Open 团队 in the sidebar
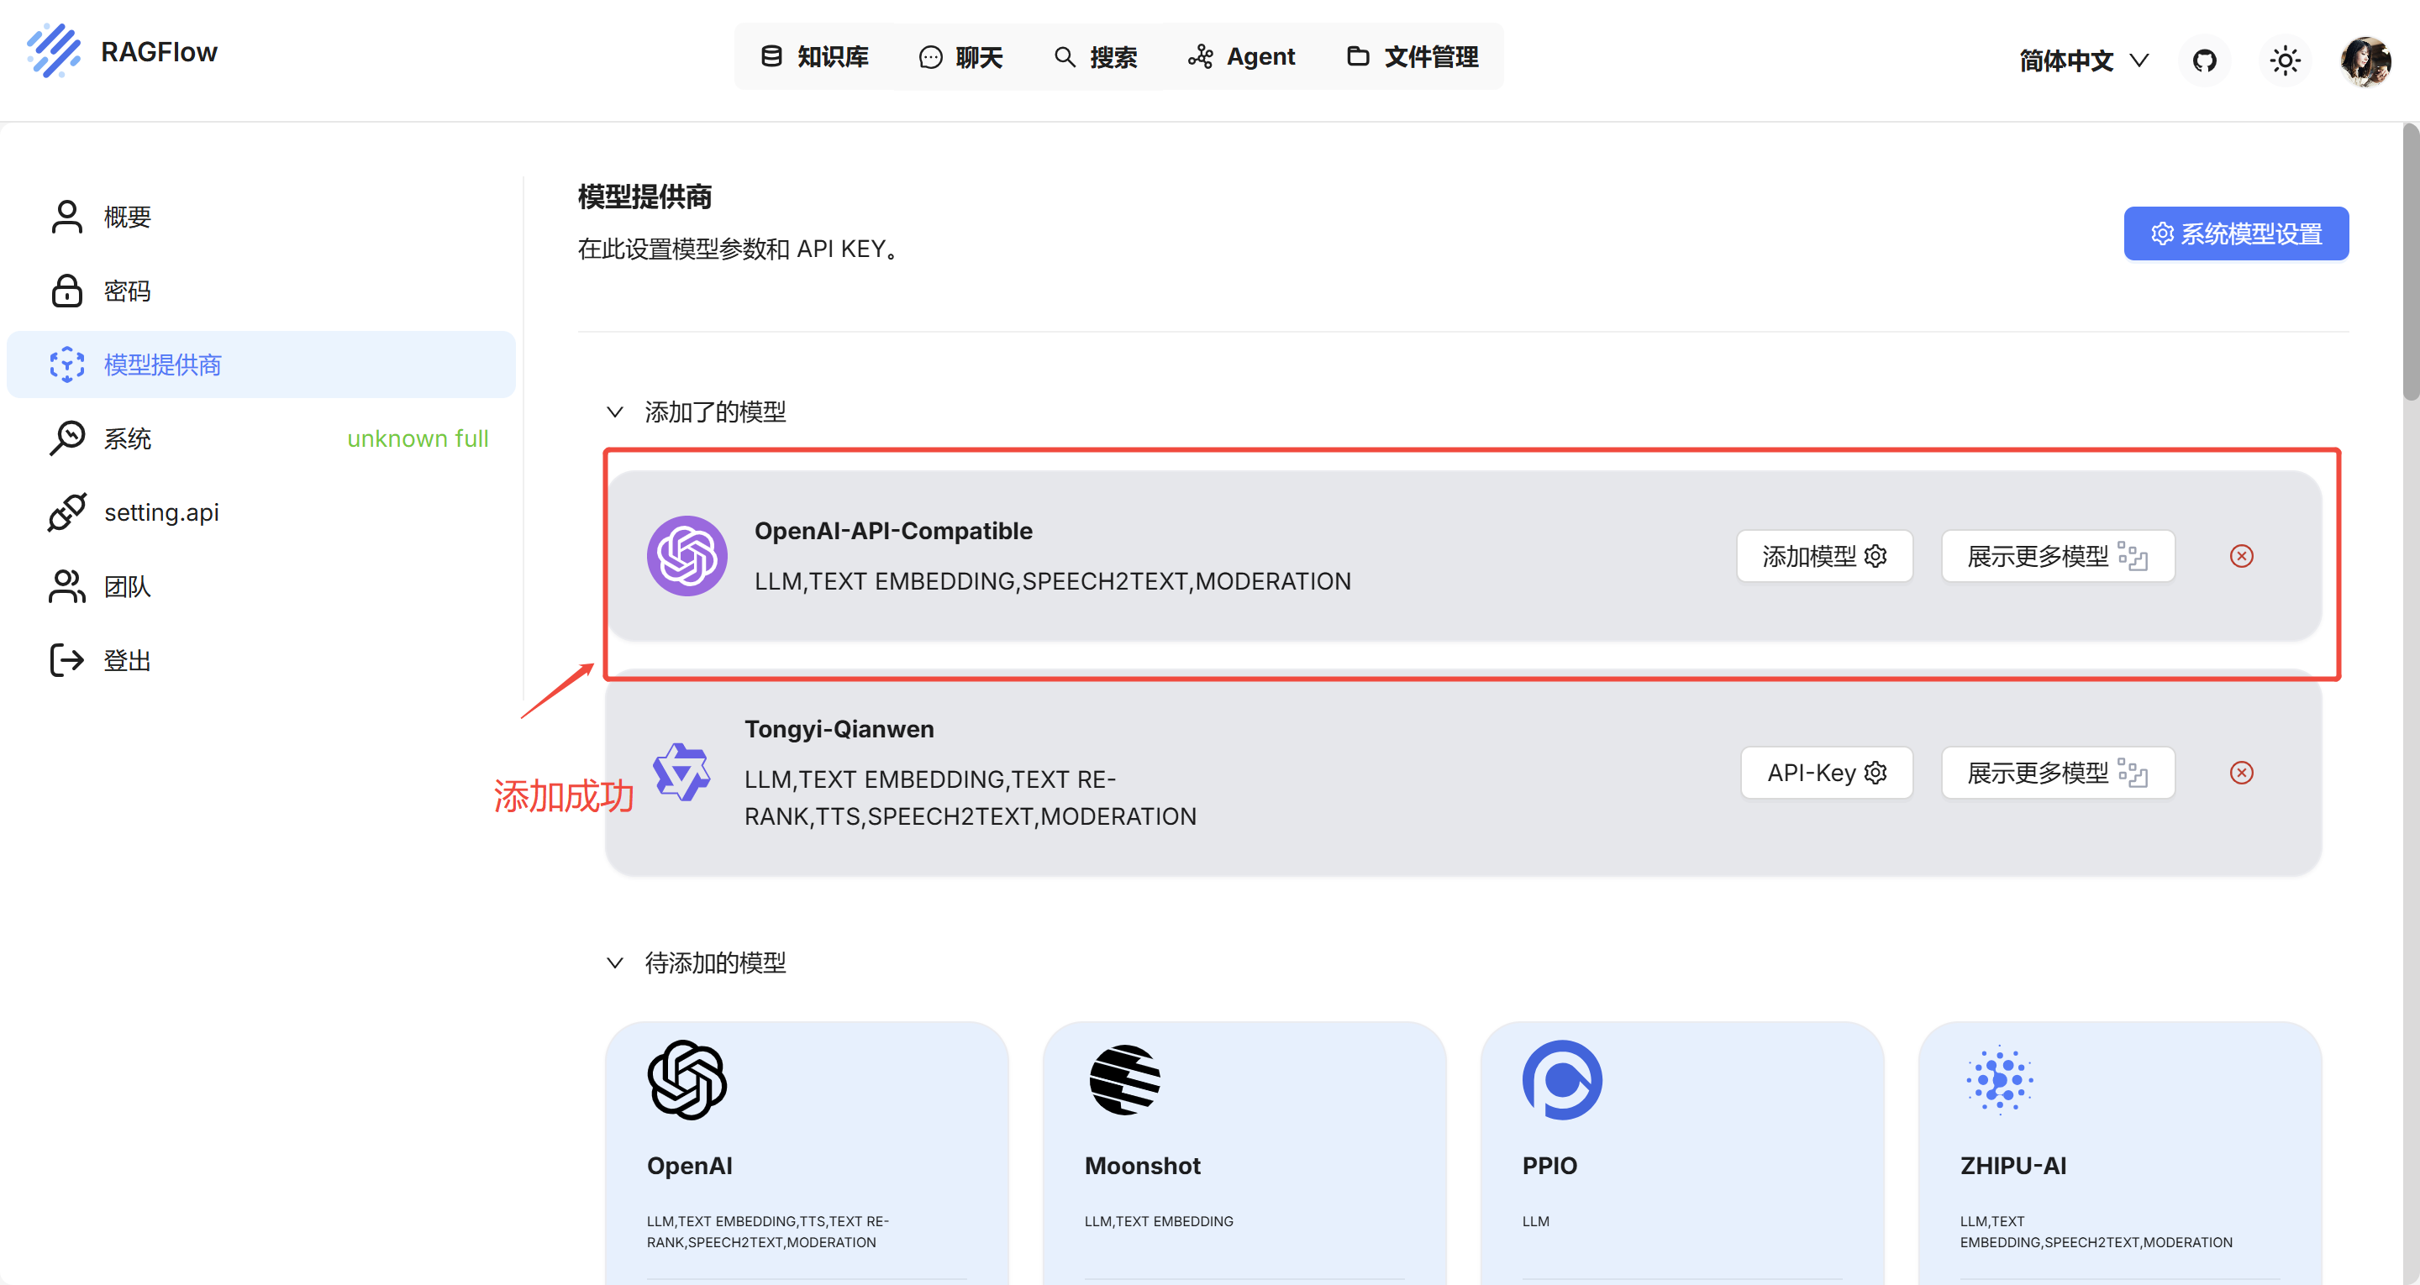 (x=261, y=587)
